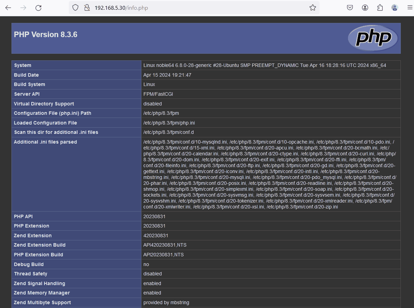Click the PHP logo in the header

(x=373, y=38)
